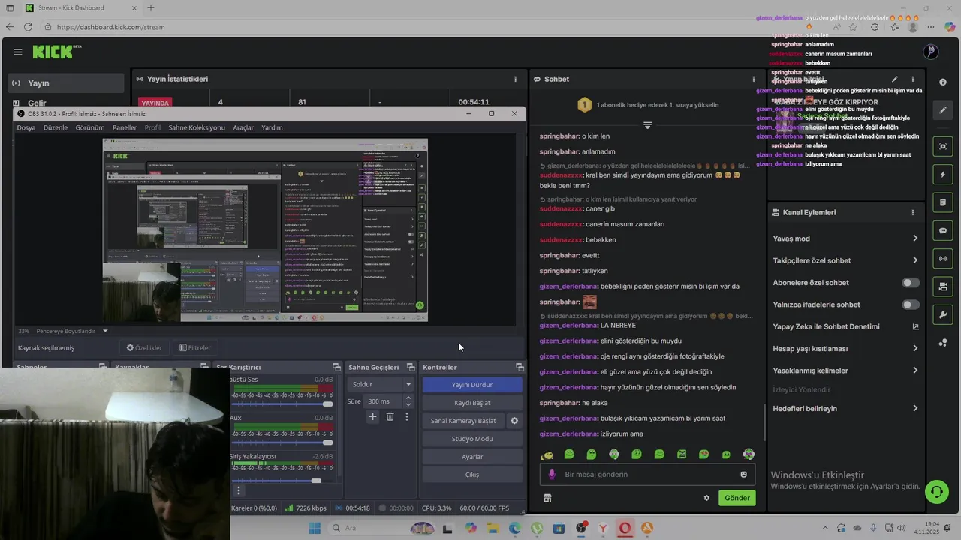961x540 pixels.
Task: Click Yayını Durdur button in OBS
Action: [x=472, y=385]
